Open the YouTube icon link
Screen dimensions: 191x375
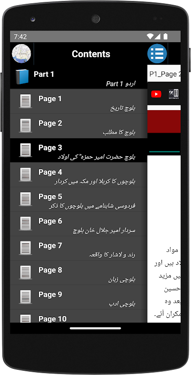[156, 94]
